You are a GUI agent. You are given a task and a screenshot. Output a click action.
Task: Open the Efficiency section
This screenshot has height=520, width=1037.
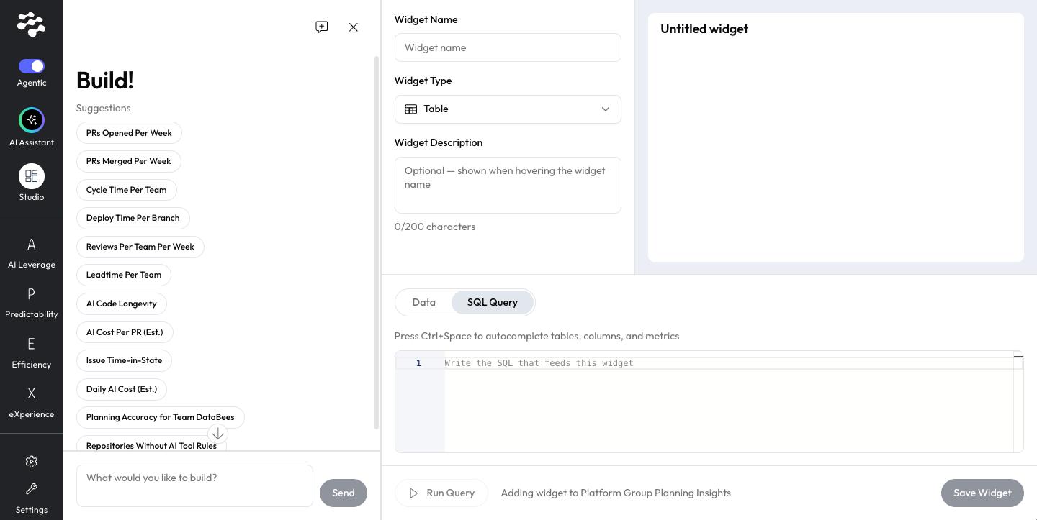pyautogui.click(x=32, y=353)
